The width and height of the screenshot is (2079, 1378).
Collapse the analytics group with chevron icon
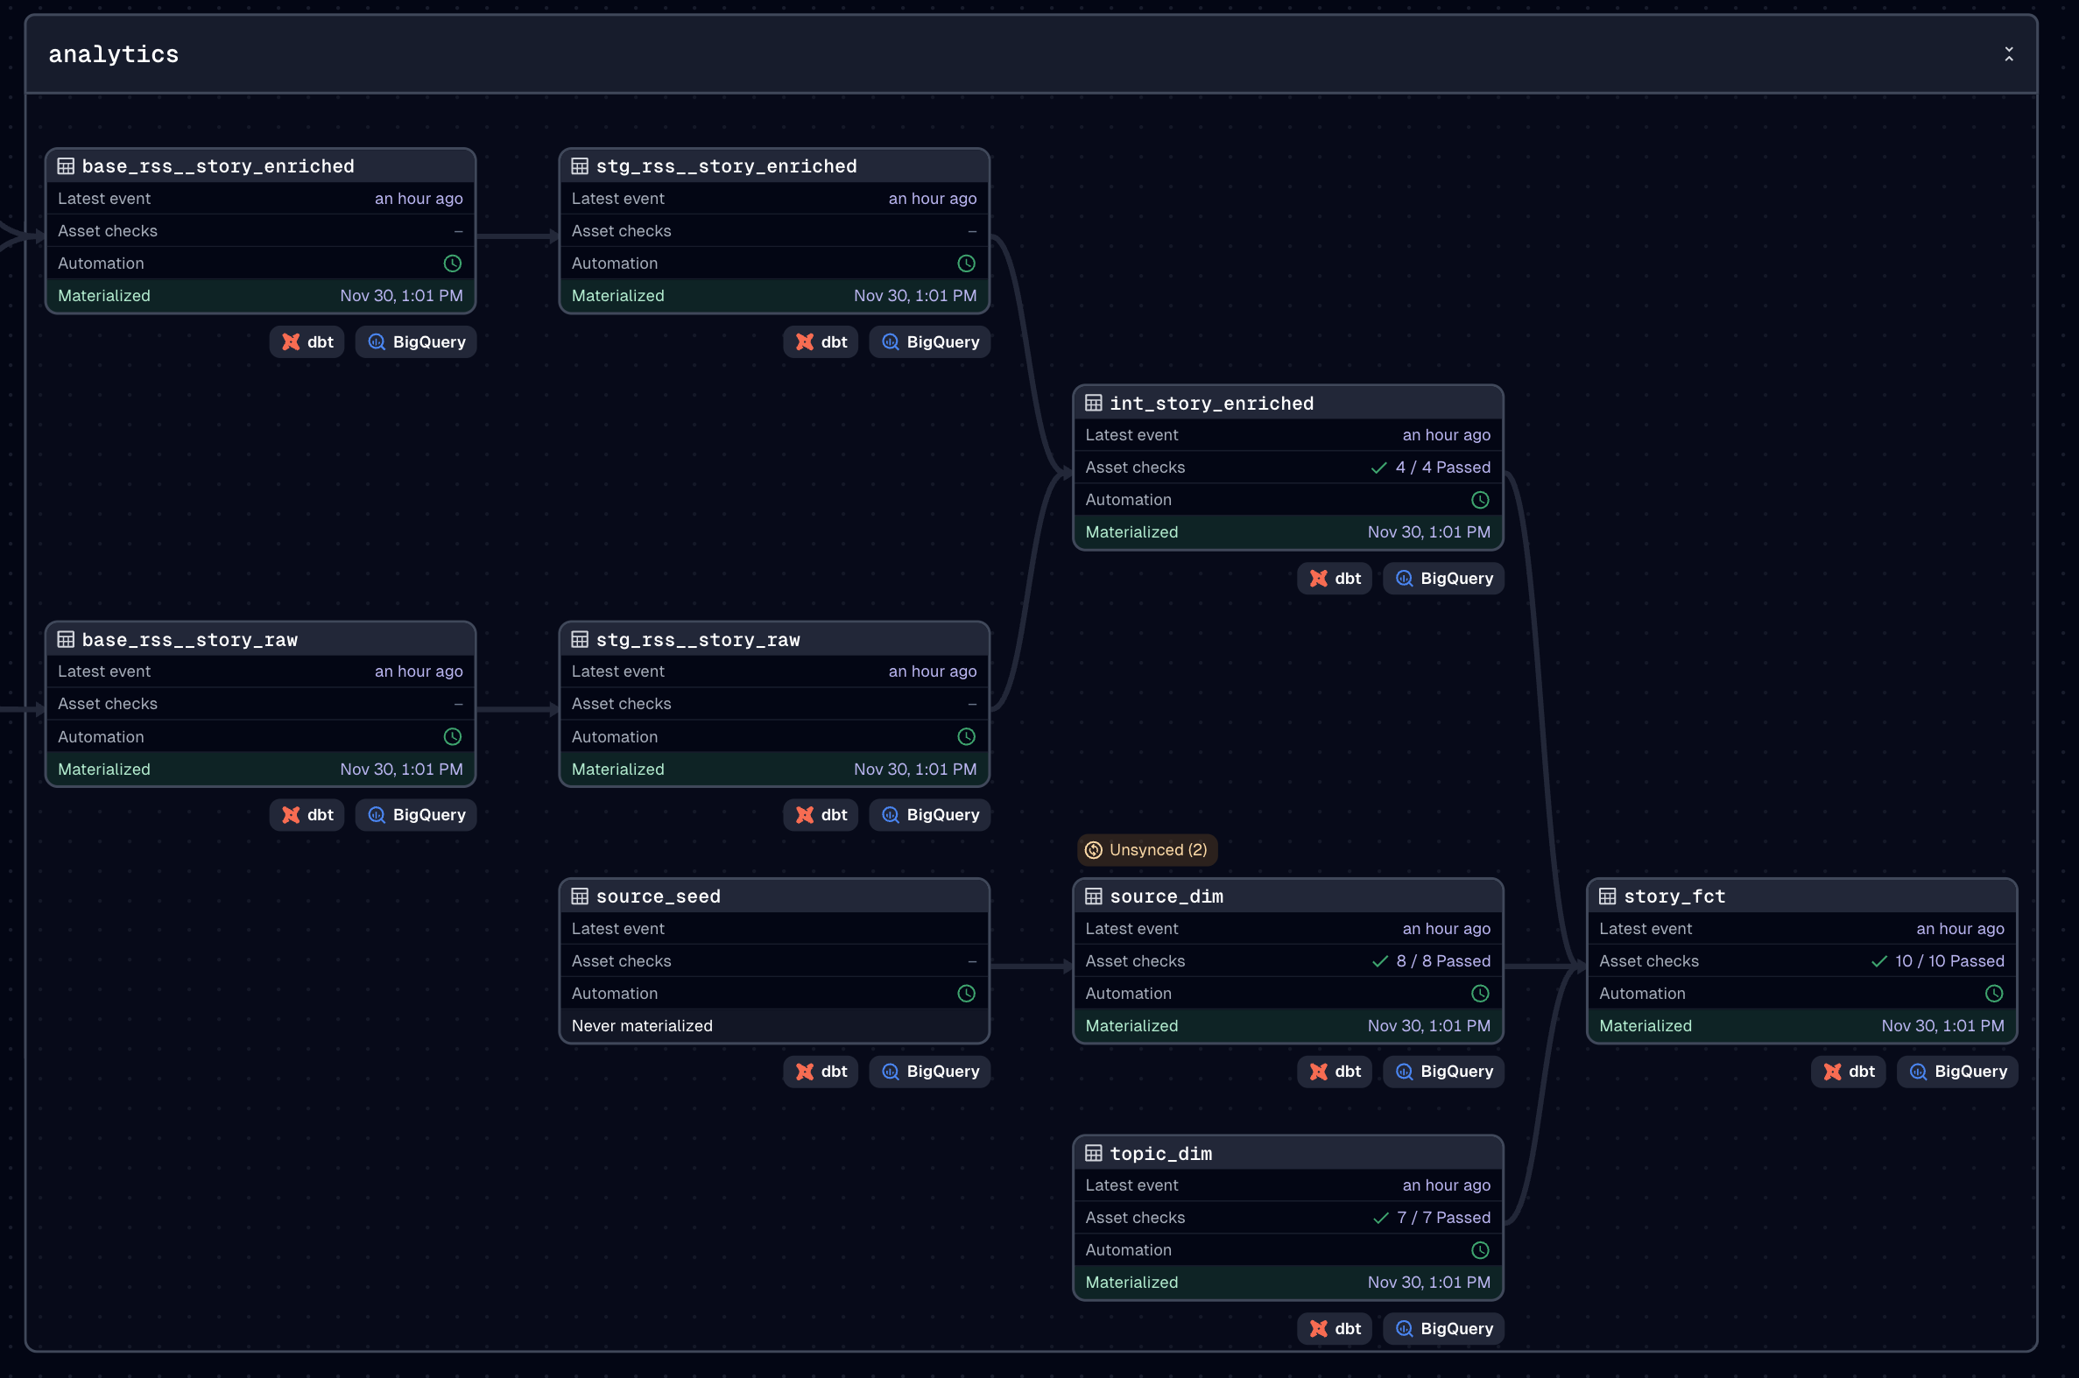pyautogui.click(x=2008, y=54)
